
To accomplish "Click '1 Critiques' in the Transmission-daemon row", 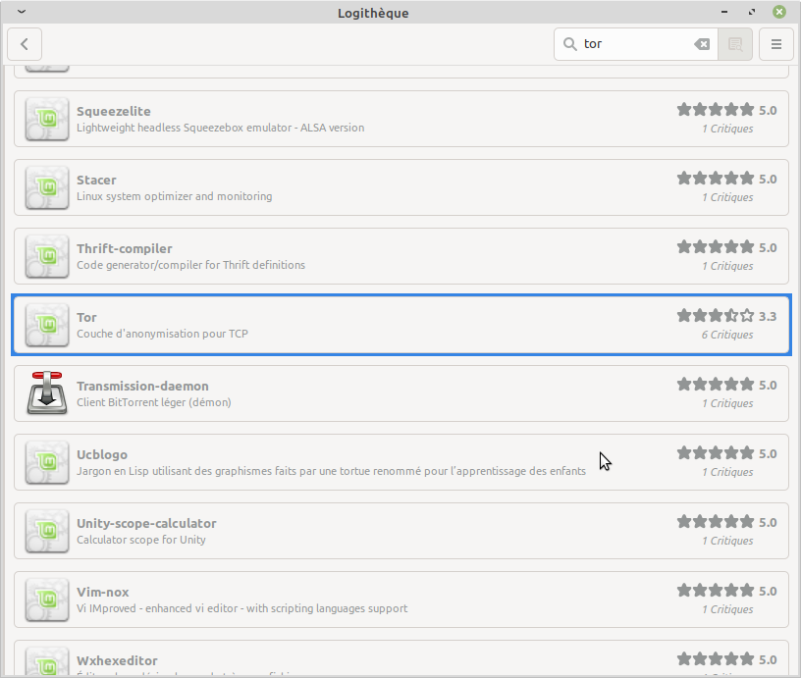I will 727,403.
